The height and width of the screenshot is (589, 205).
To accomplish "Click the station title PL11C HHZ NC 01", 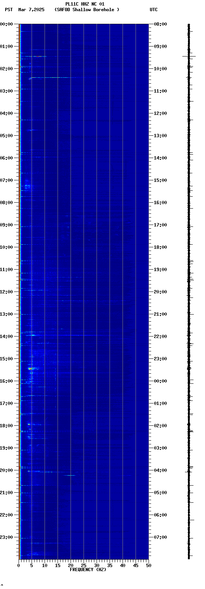I will coord(85,4).
